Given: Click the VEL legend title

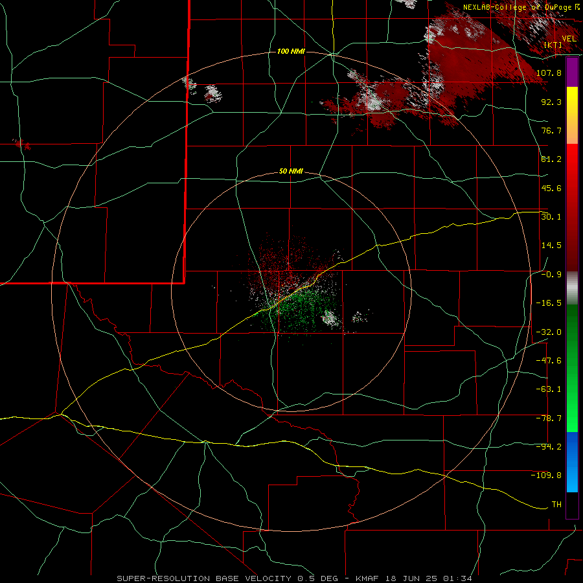Looking at the screenshot, I should [x=569, y=39].
